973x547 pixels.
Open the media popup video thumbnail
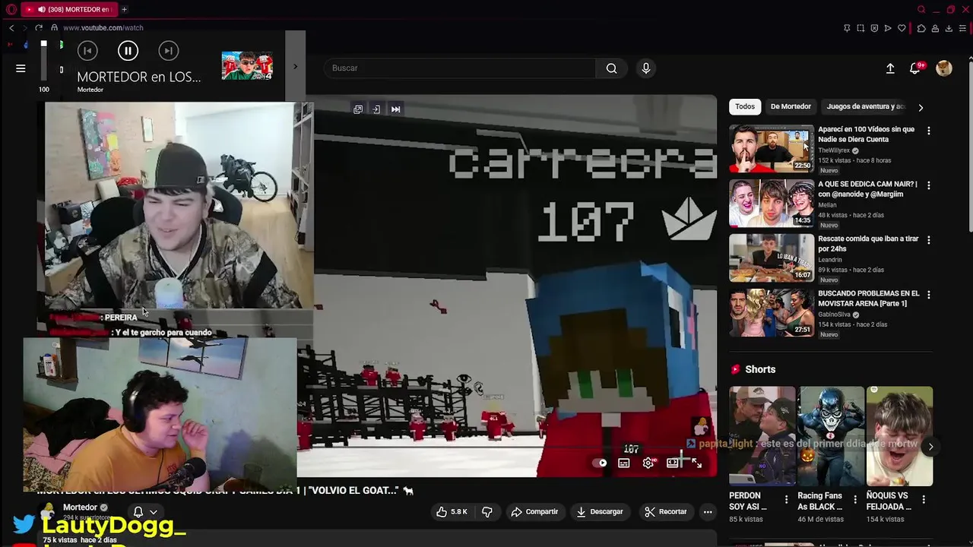click(247, 66)
